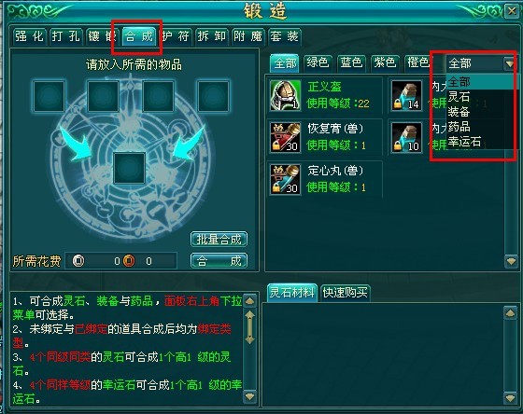The image size is (523, 414).
Task: Click the item list scroll-down arrow
Action: [x=512, y=260]
